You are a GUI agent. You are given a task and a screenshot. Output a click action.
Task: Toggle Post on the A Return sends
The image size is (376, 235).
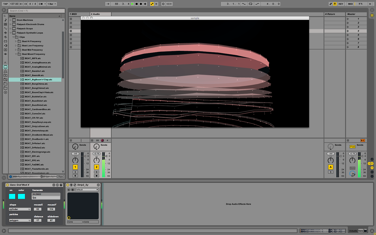pyautogui.click(x=352, y=146)
